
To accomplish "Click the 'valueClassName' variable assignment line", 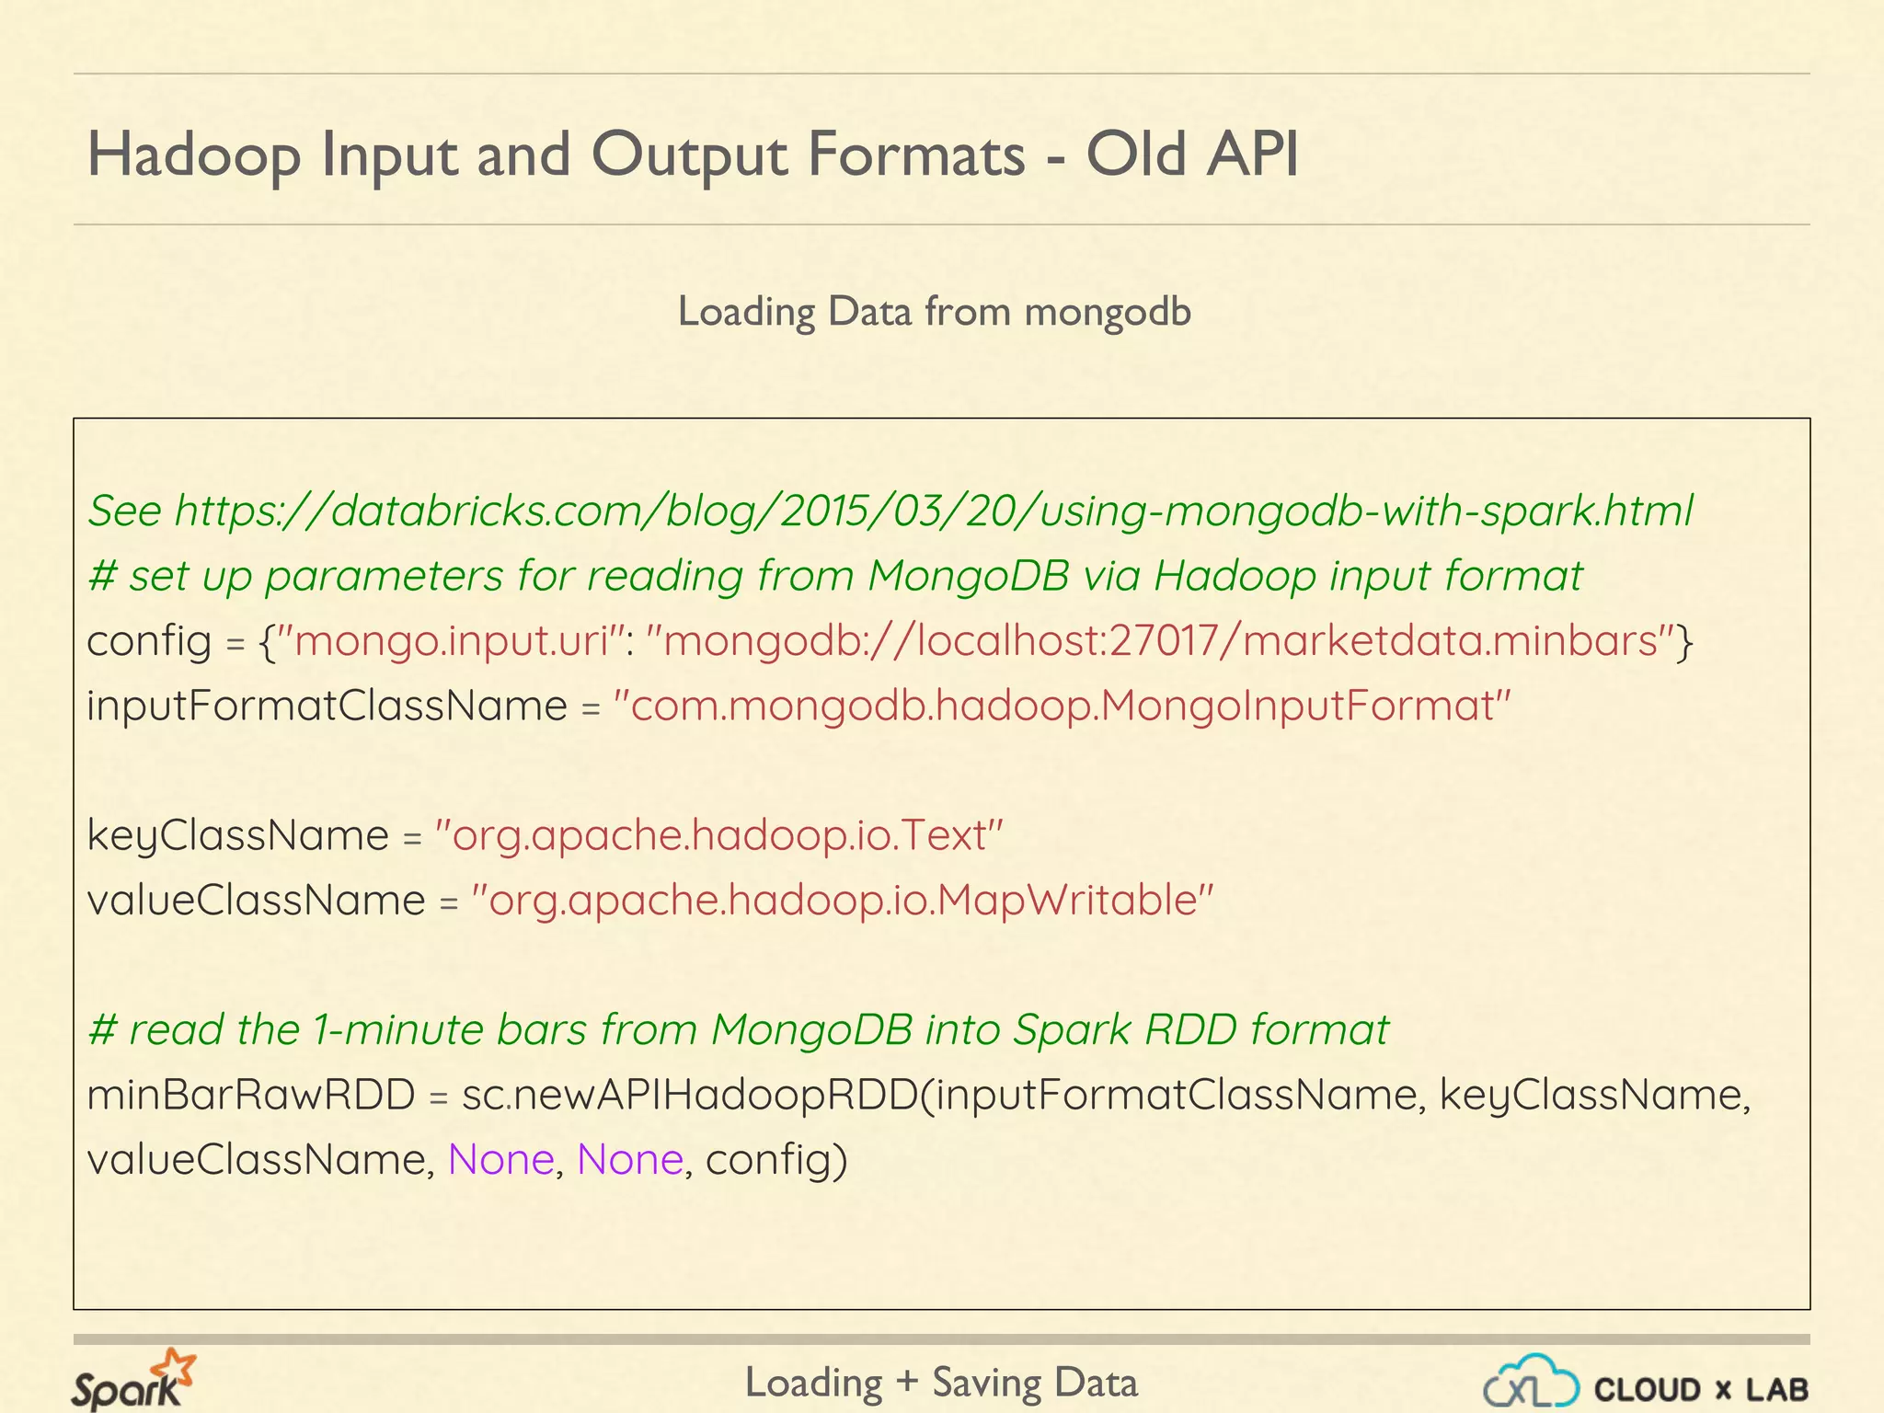I will (x=650, y=900).
